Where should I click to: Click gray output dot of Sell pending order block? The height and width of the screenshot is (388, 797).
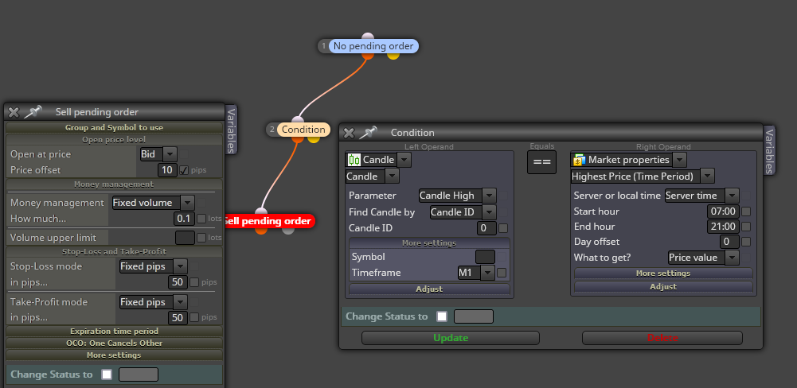pyautogui.click(x=288, y=230)
